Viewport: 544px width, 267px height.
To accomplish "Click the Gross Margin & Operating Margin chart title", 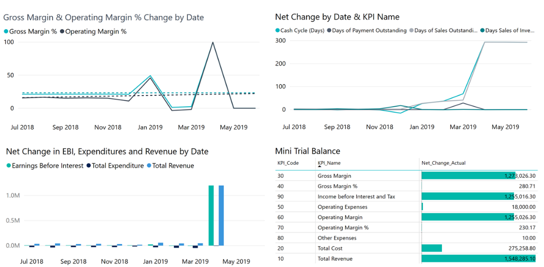I will (x=103, y=18).
